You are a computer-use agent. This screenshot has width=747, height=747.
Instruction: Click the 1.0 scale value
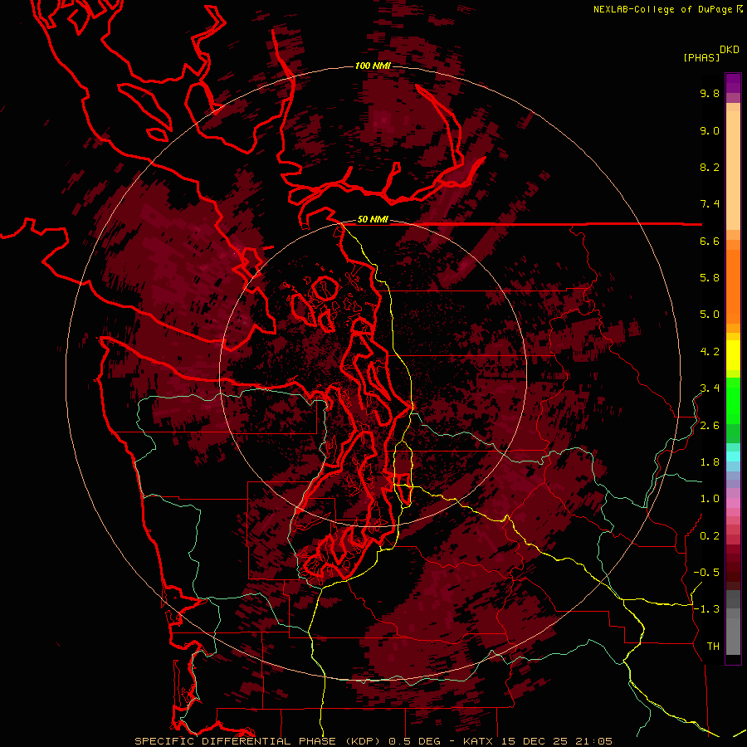pyautogui.click(x=710, y=499)
